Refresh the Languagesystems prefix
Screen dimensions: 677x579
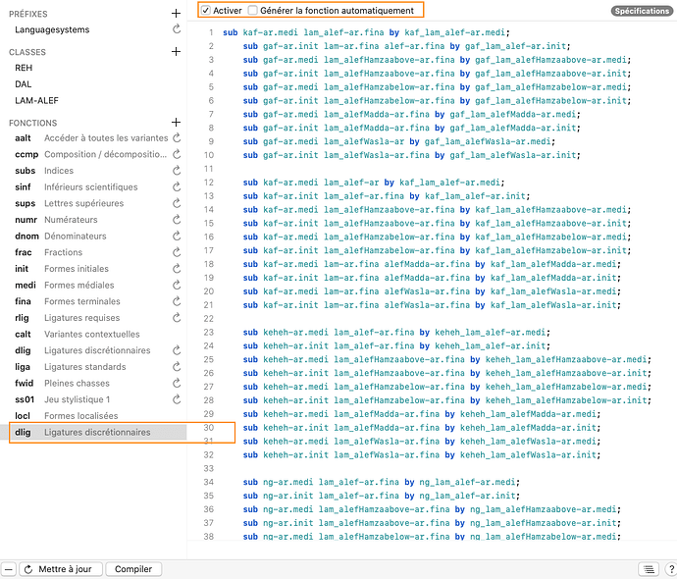point(176,30)
